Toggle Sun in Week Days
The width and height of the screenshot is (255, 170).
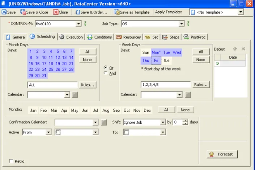146,52
